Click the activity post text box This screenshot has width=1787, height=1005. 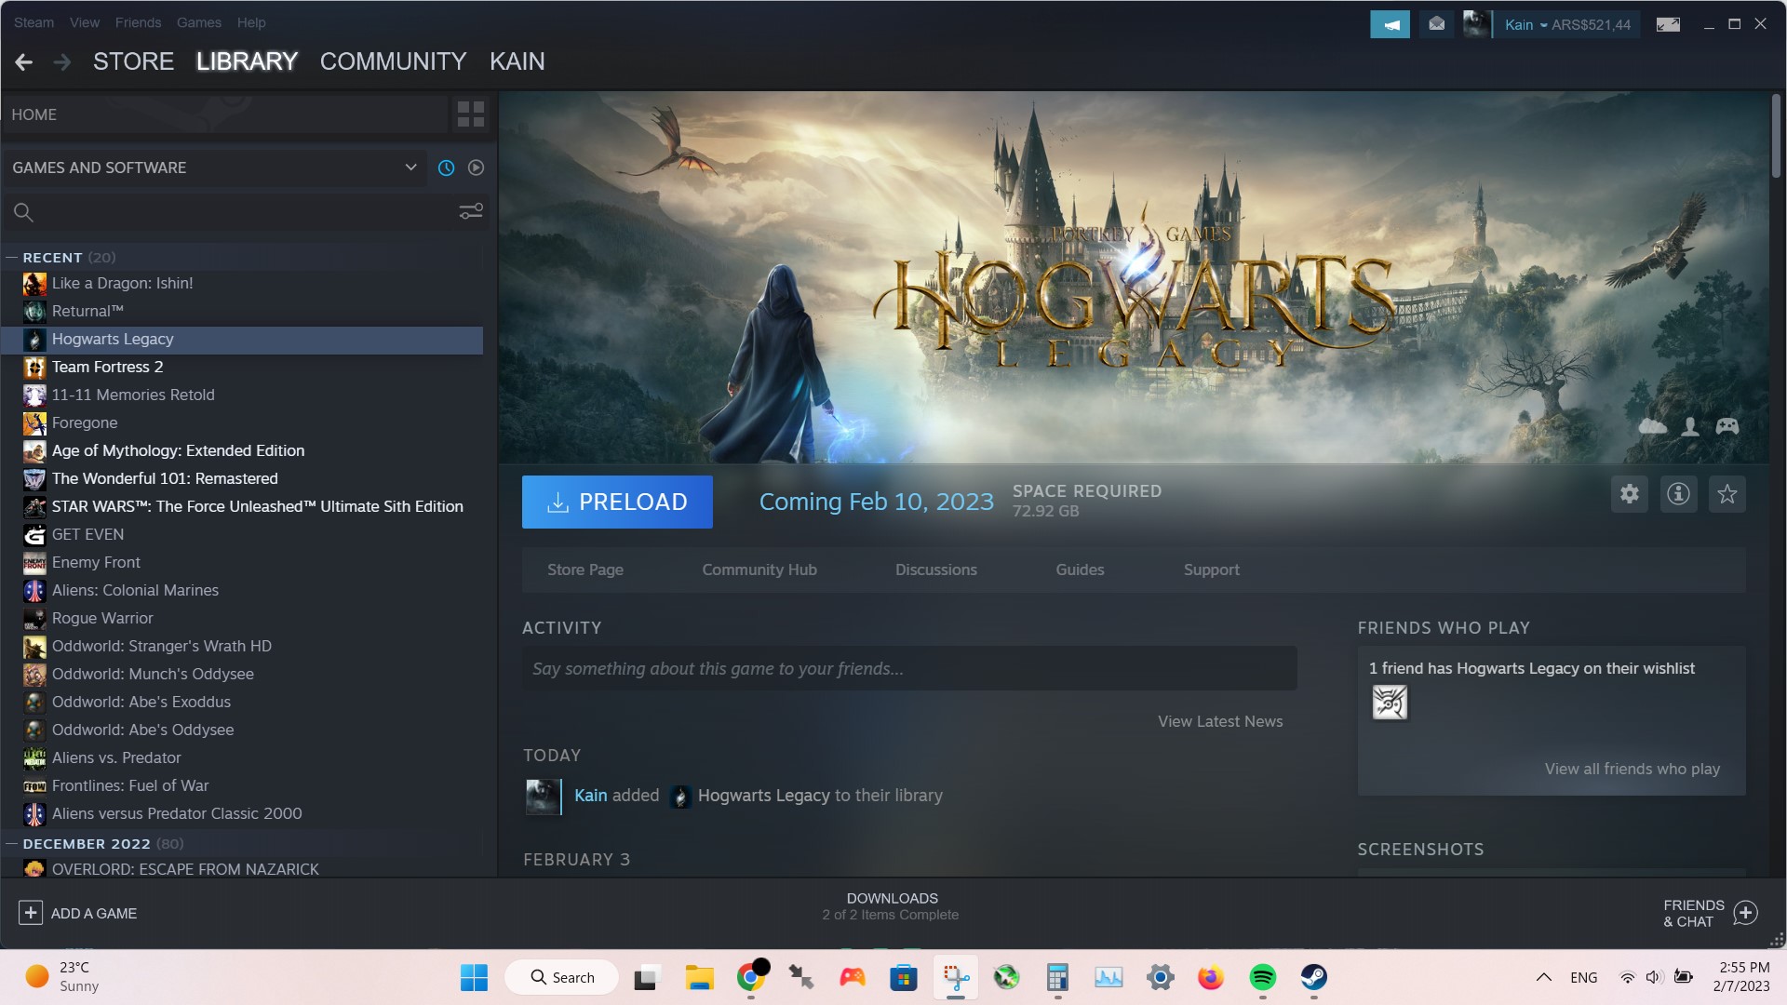(x=909, y=669)
